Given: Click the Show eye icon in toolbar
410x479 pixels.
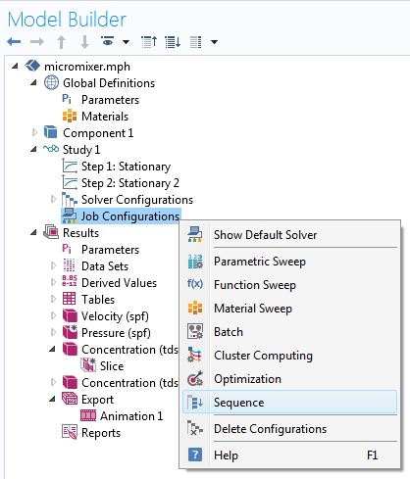Looking at the screenshot, I should (107, 41).
